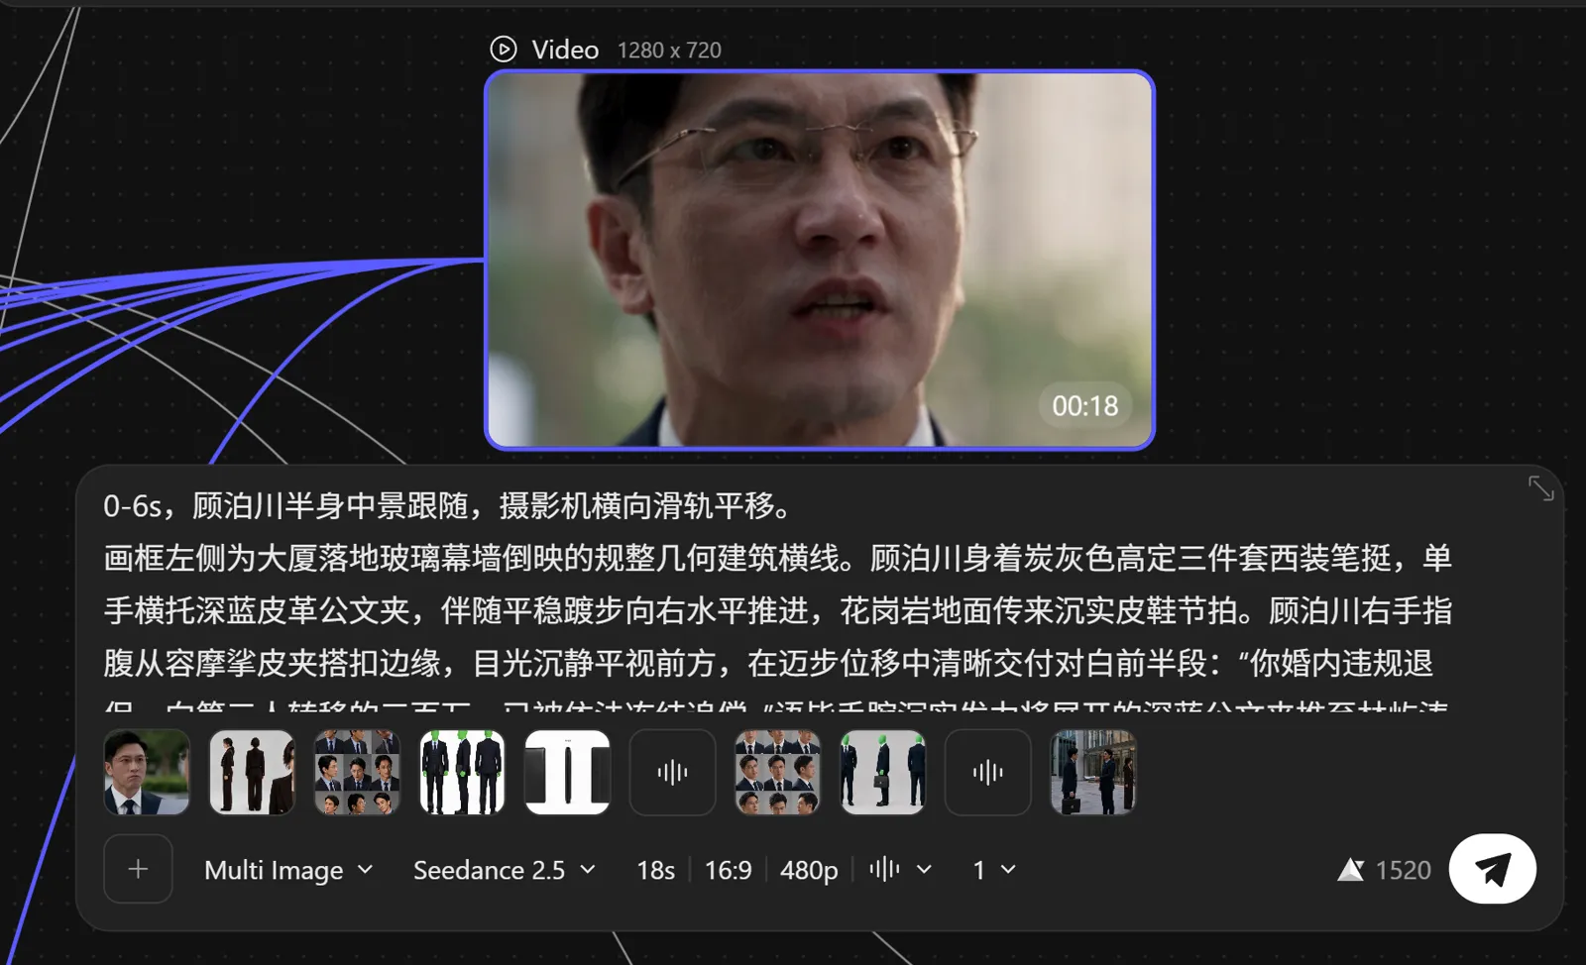Open the second multi-angle face grid thumbnail
Viewport: 1586px width, 965px height.
pyautogui.click(x=777, y=773)
